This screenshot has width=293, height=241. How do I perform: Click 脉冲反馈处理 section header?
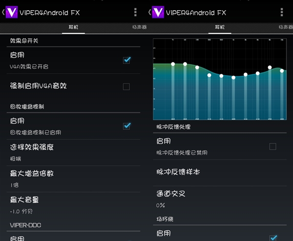(x=173, y=127)
